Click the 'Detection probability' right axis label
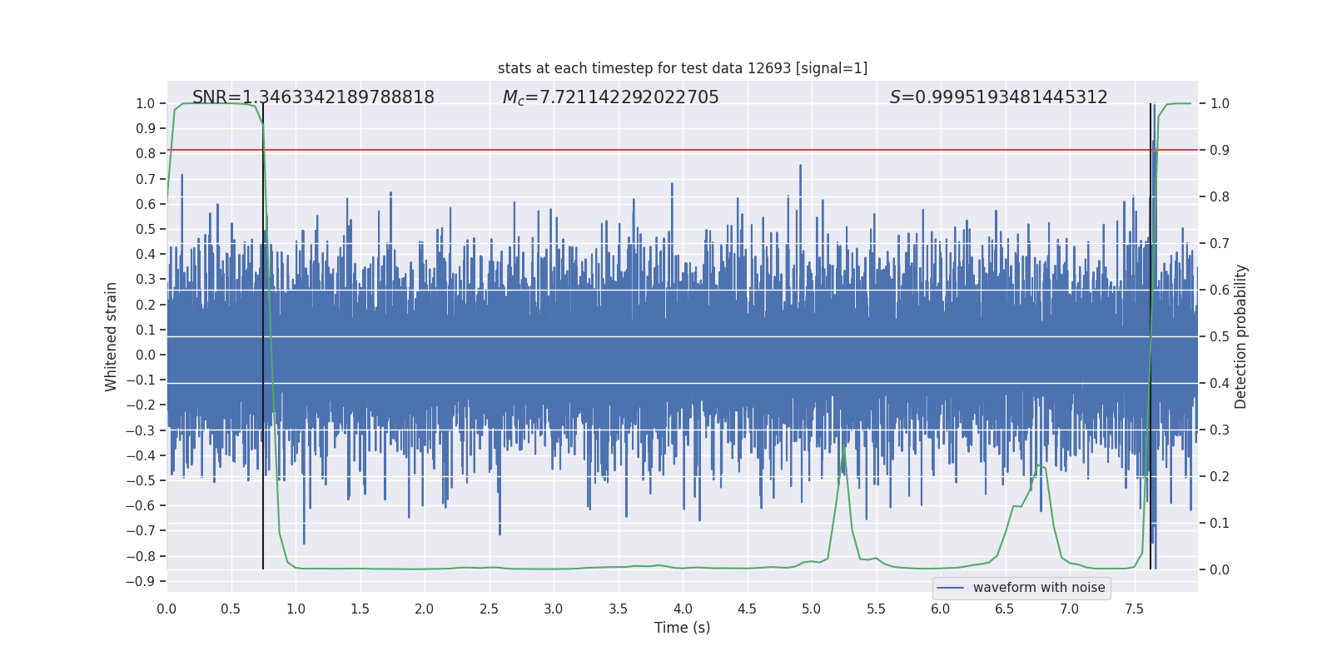 (1241, 336)
